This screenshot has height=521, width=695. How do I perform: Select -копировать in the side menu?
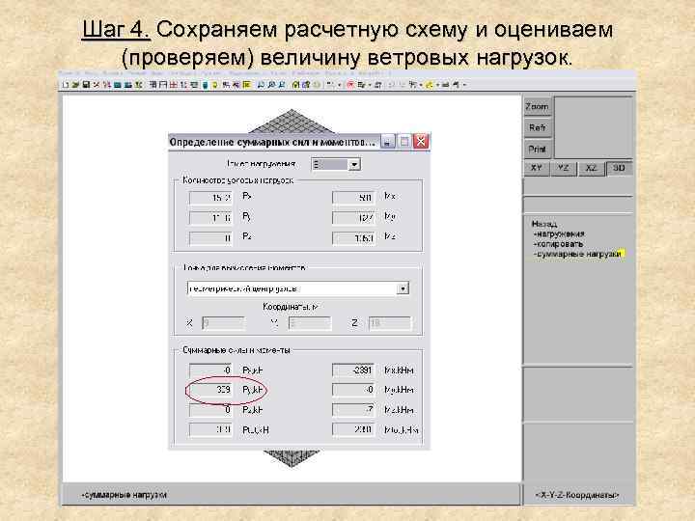click(x=559, y=244)
